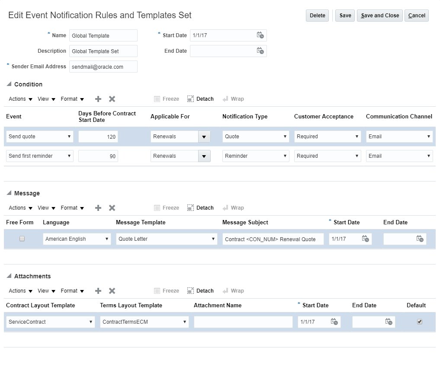Click the Delete button
Image resolution: width=440 pixels, height=376 pixels.
pos(317,16)
